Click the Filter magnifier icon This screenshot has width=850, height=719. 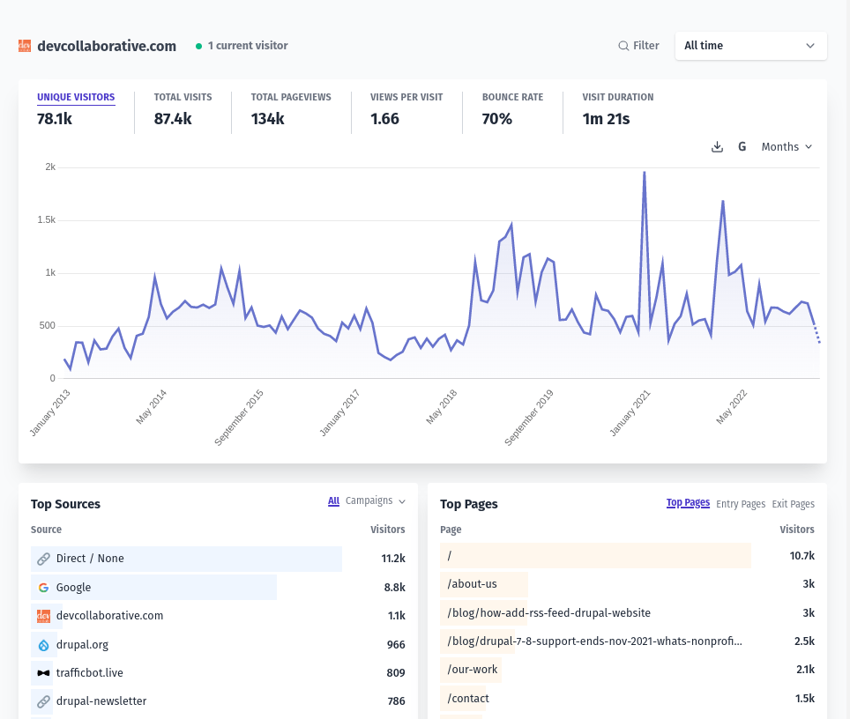pyautogui.click(x=623, y=46)
